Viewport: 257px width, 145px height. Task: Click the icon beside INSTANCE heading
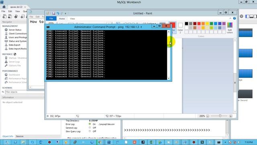point(15,54)
